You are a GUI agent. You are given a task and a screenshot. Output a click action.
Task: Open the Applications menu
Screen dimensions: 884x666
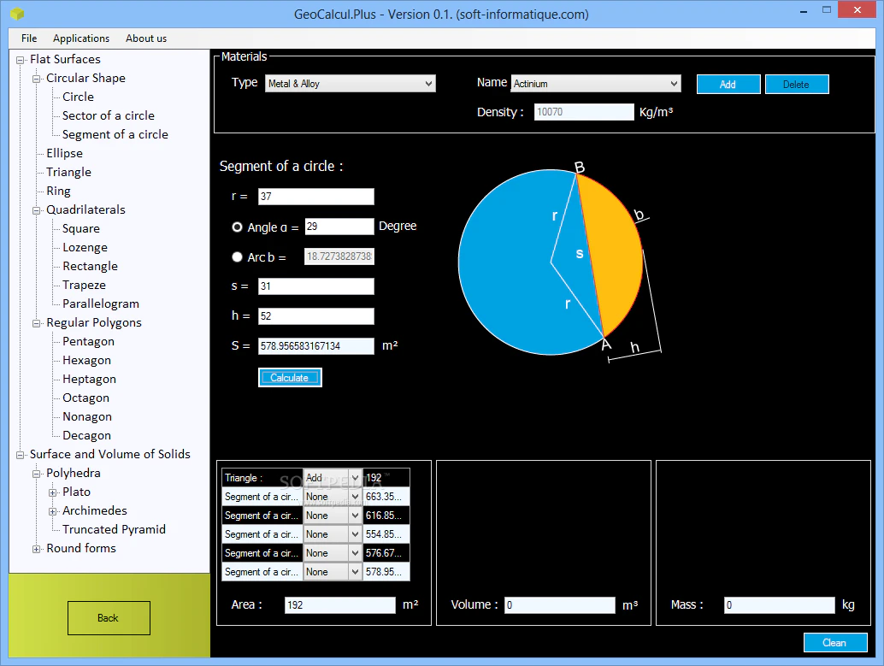81,38
